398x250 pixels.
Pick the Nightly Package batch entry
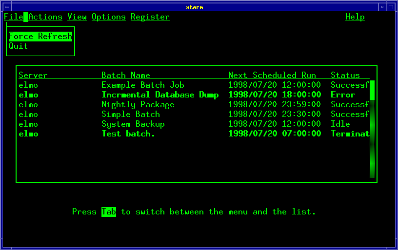(x=138, y=105)
